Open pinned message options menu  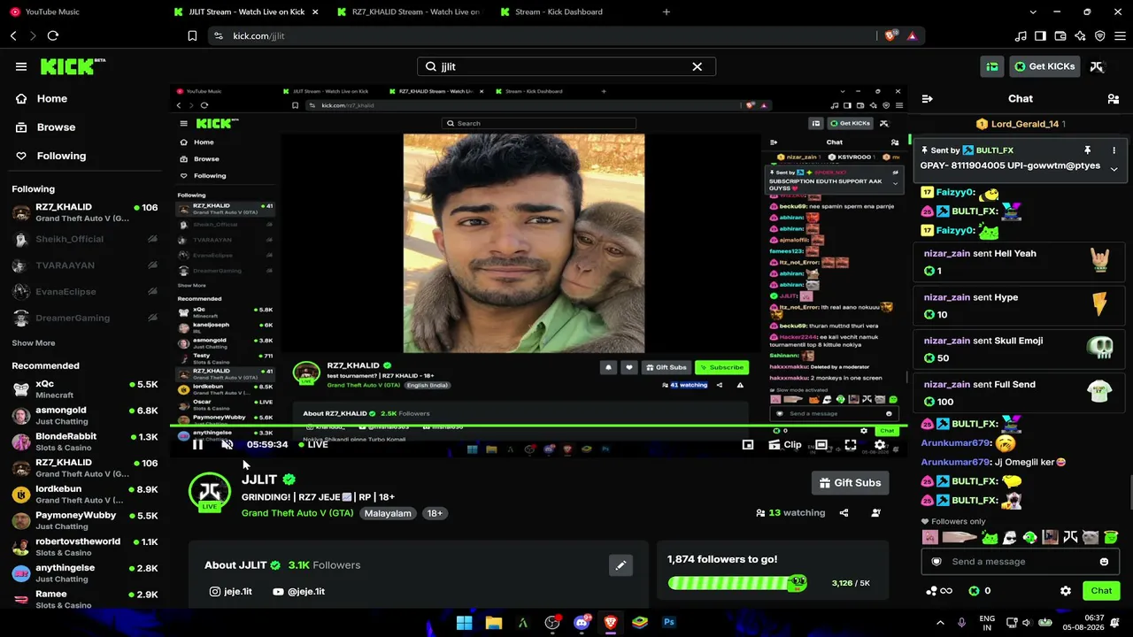[1114, 150]
